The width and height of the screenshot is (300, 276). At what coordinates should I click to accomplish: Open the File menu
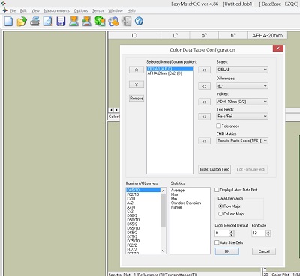click(x=13, y=10)
